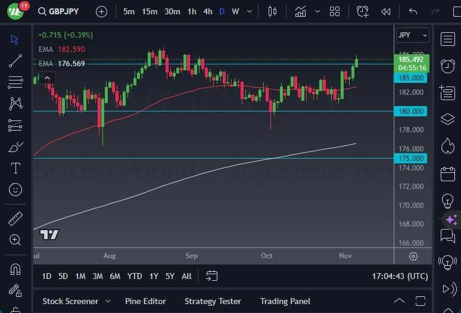This screenshot has height=313, width=461.
Task: Open the JPY currency dropdown
Action: (413, 35)
